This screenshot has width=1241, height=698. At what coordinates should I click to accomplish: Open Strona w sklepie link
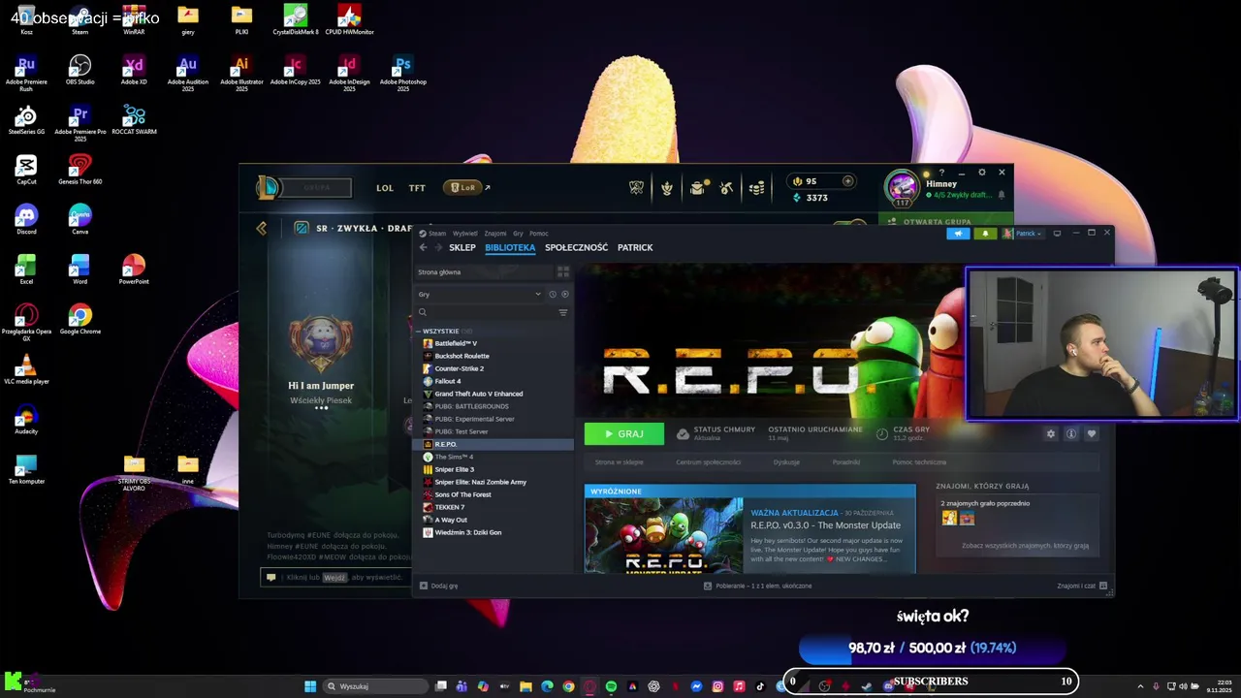tap(619, 462)
